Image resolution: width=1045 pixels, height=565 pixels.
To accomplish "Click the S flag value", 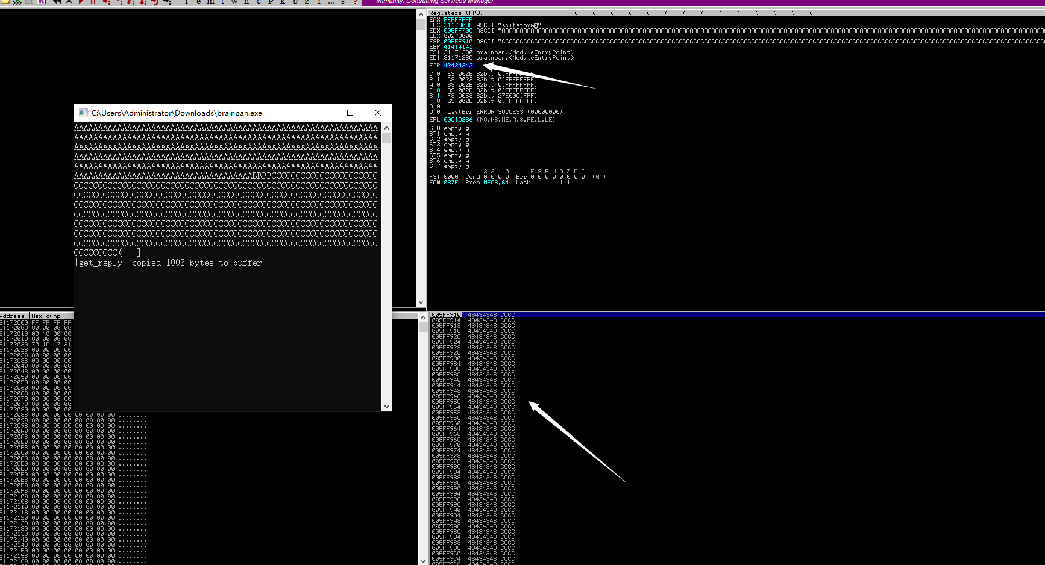I will [x=438, y=96].
